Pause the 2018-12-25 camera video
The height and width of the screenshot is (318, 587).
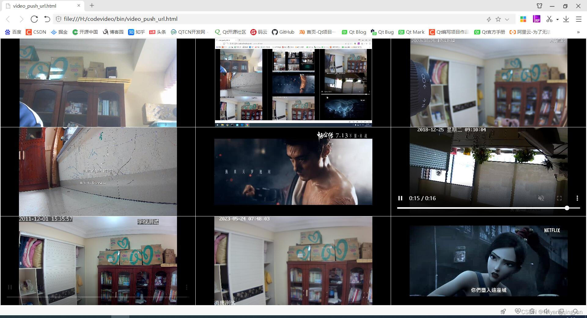400,198
